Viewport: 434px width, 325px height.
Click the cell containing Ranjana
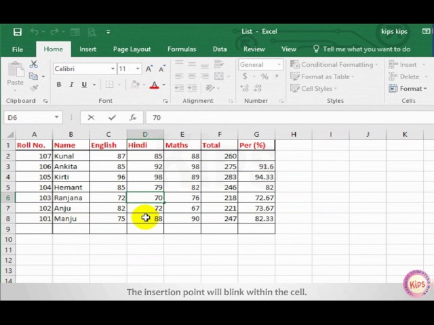[71, 198]
